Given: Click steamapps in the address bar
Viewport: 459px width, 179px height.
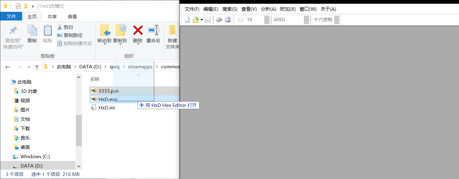Looking at the screenshot, I should (x=140, y=67).
